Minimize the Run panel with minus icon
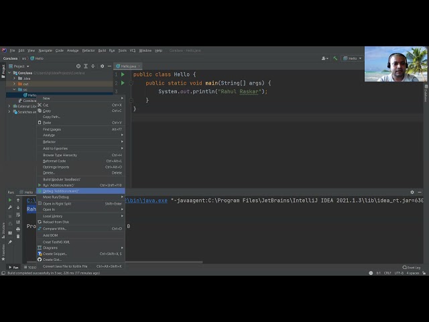The image size is (429, 322). [420, 193]
